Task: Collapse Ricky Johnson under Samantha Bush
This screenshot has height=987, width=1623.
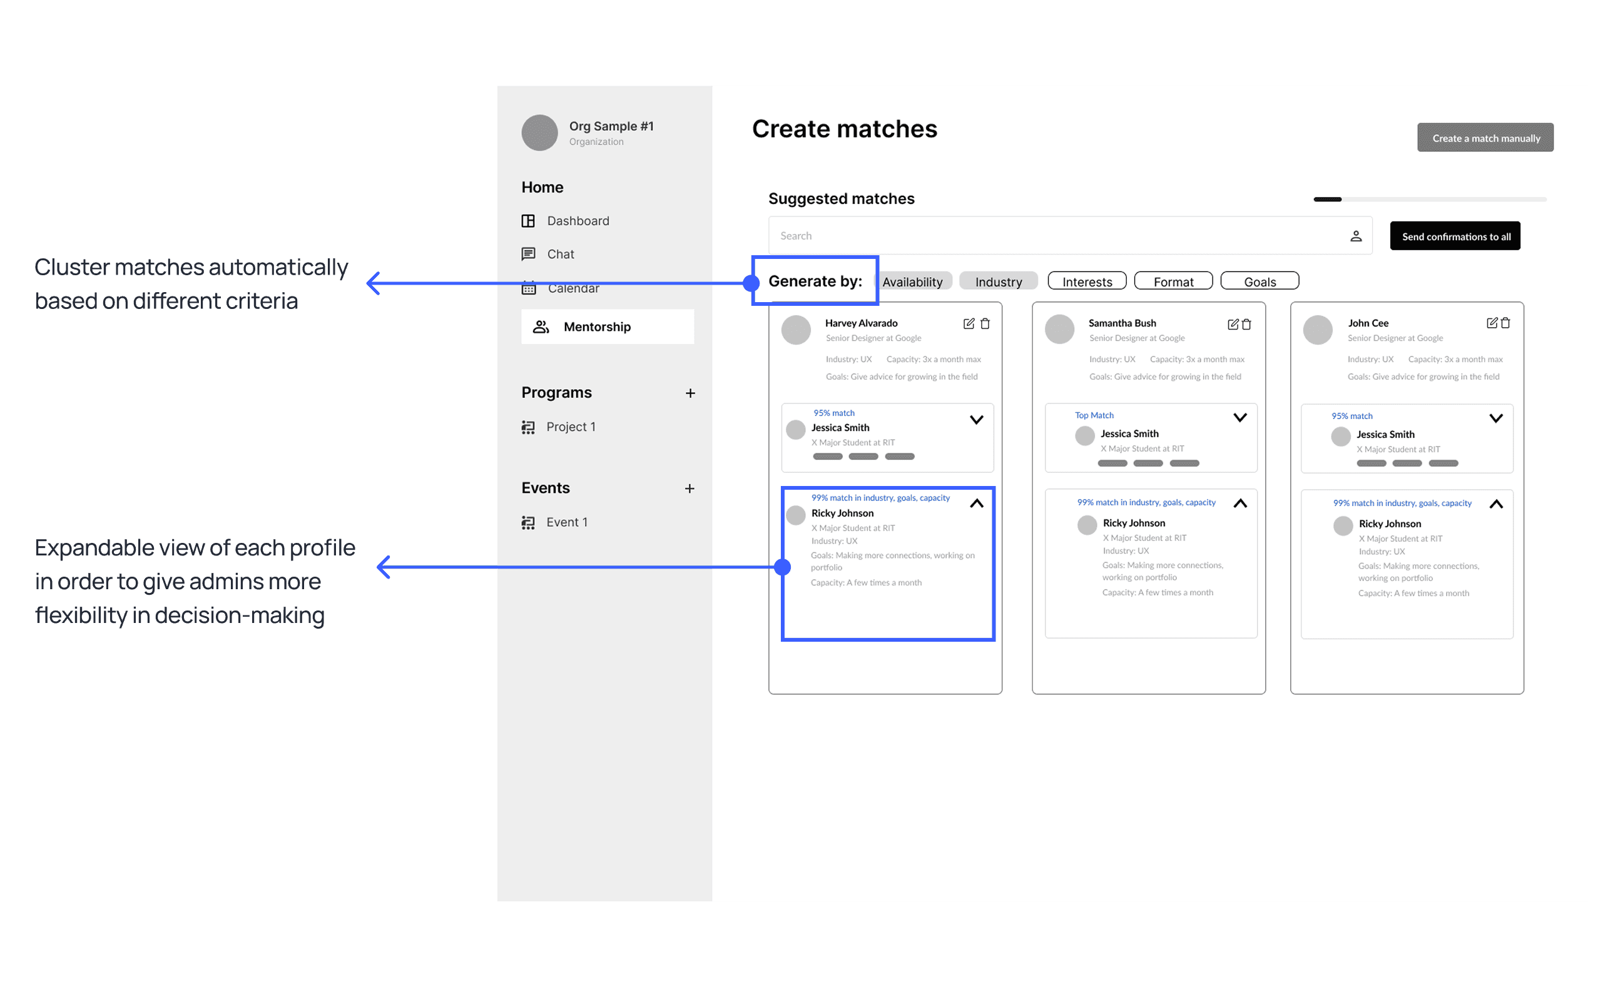Action: point(1239,504)
